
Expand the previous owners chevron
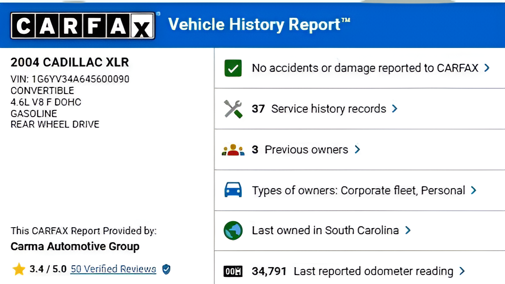click(x=357, y=150)
